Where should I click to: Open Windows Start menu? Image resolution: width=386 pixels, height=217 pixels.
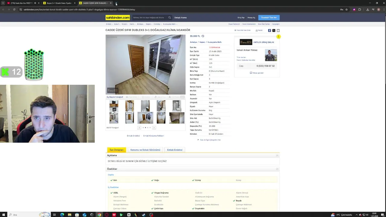(x=3, y=215)
